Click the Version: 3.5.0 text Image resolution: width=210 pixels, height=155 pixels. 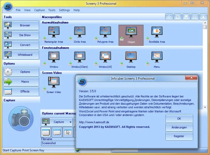coord(88,91)
